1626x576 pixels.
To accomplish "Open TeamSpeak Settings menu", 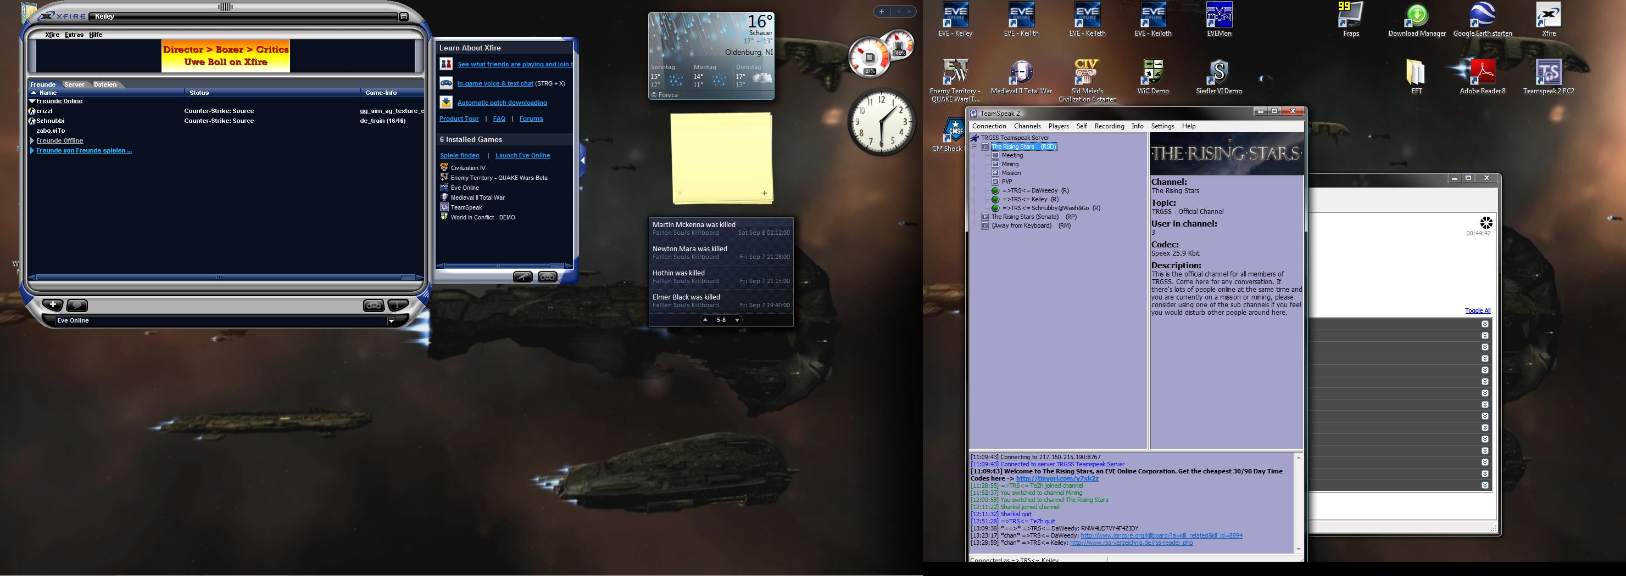I will point(1163,126).
